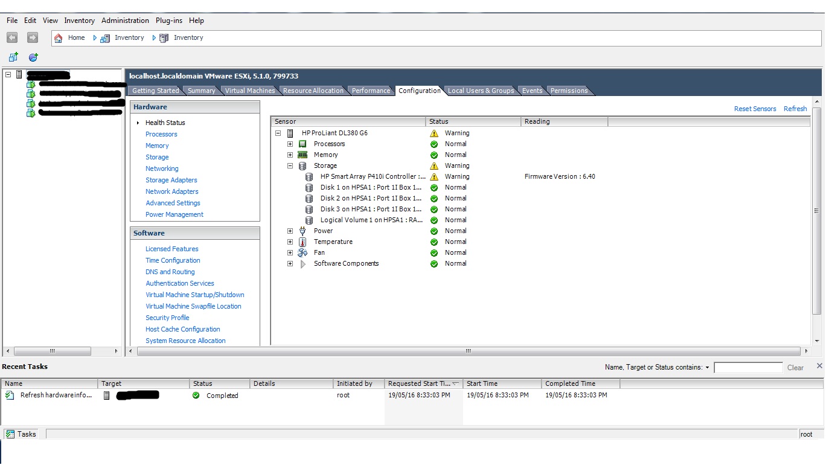This screenshot has width=826, height=465.
Task: Expand the Power sensor node
Action: [290, 231]
